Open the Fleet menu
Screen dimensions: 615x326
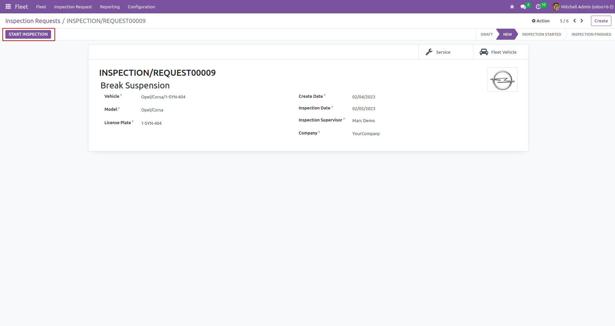tap(41, 7)
